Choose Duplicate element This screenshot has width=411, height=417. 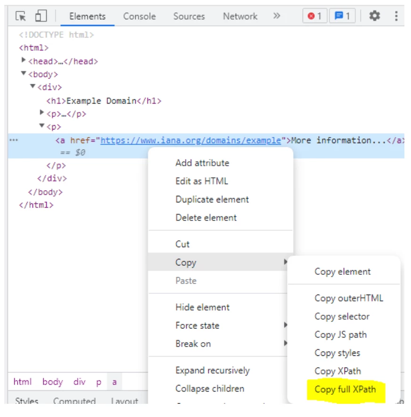coord(221,200)
